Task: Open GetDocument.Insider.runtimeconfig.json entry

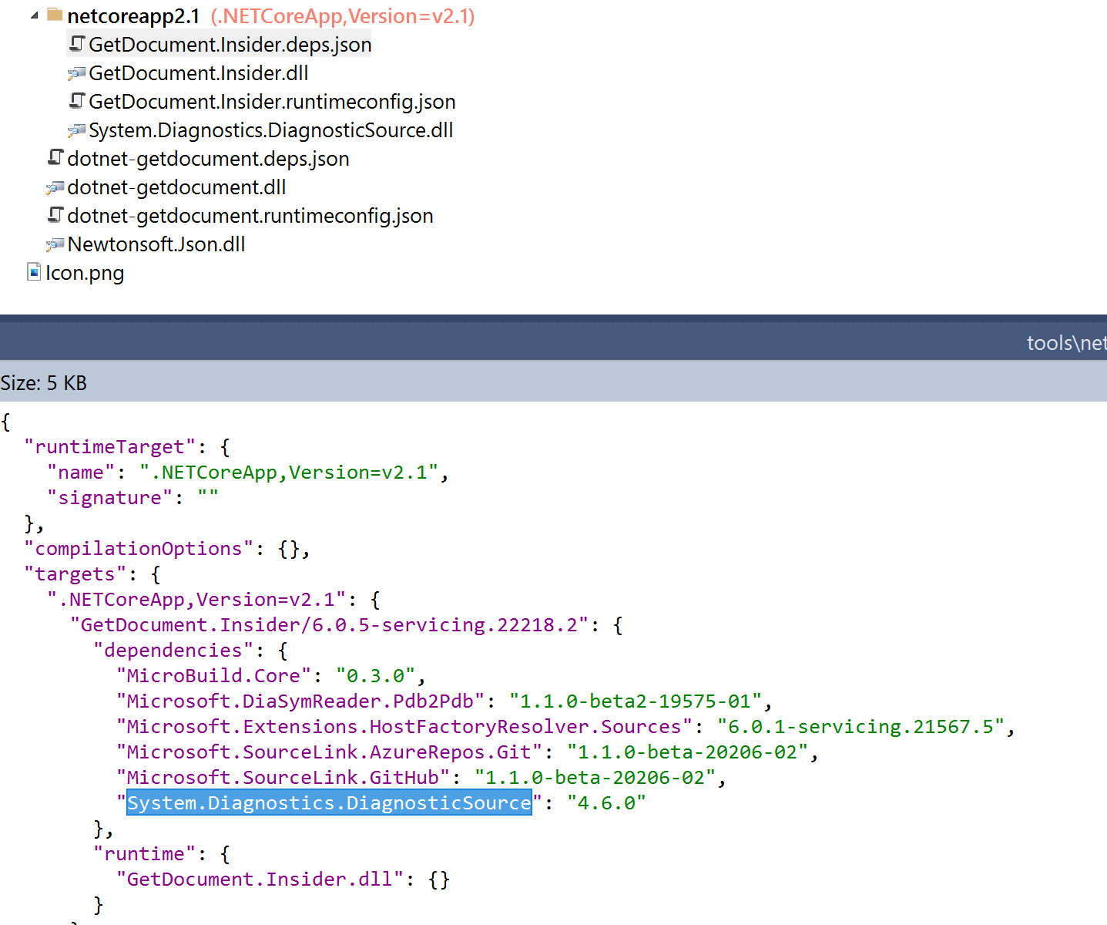Action: click(x=273, y=102)
